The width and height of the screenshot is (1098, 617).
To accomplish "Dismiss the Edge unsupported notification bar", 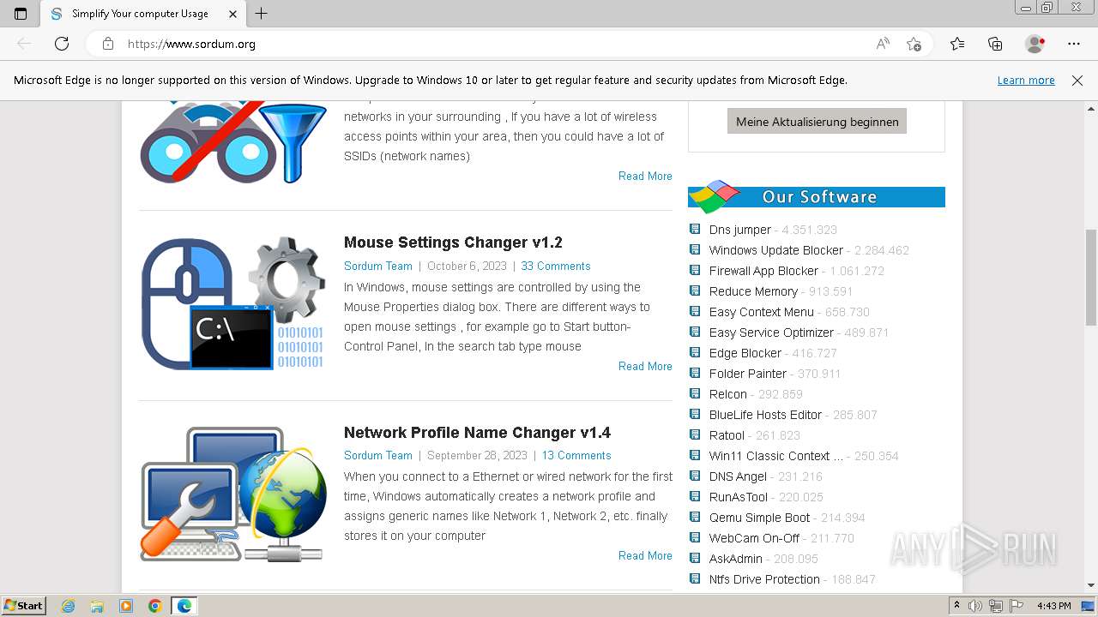I will click(x=1077, y=81).
